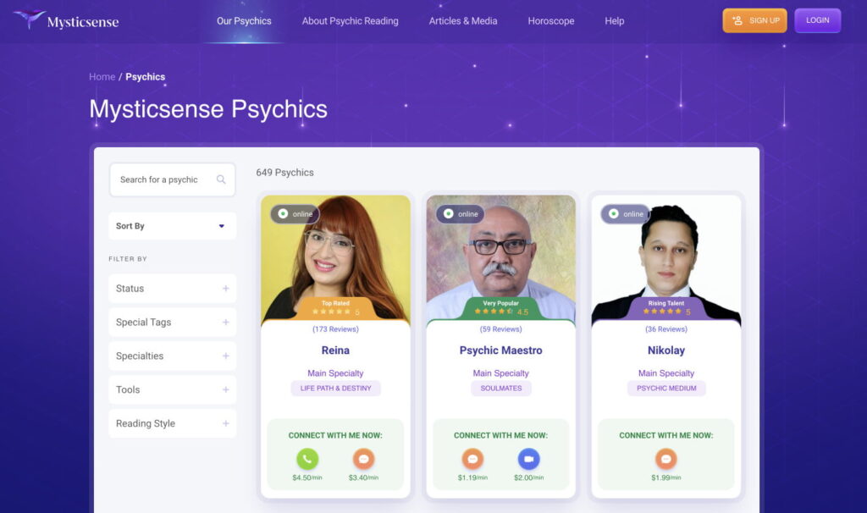Click Reina's $3.40/min chat rate
The image size is (867, 513).
[x=363, y=477]
